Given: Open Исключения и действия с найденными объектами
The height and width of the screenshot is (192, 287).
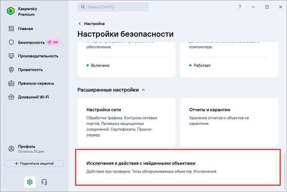Looking at the screenshot, I should pos(178,167).
